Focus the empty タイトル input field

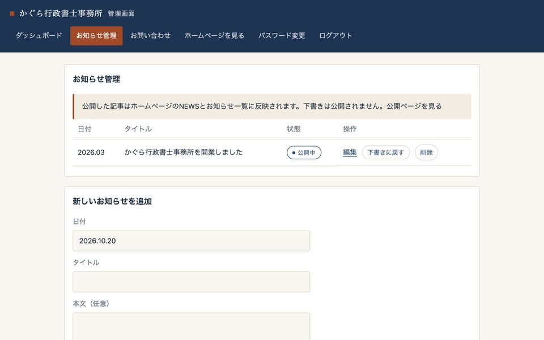tap(191, 282)
